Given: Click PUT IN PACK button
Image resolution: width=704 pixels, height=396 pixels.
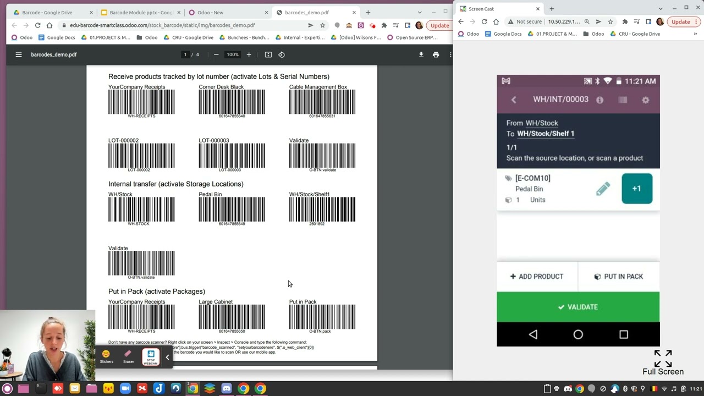Looking at the screenshot, I should tap(619, 277).
